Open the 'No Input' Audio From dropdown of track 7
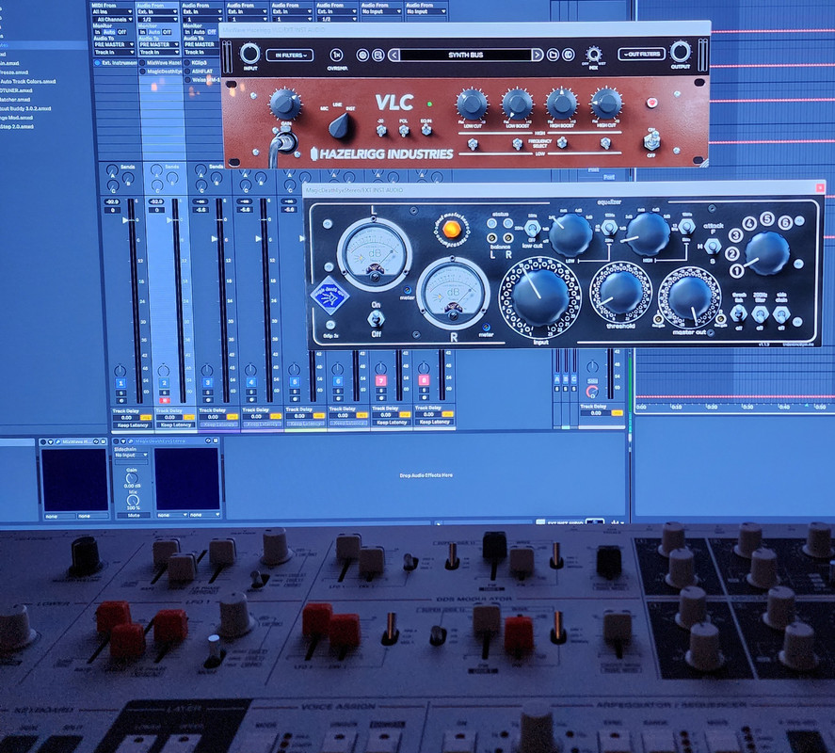Screen dimensions: 835x753 click(380, 11)
